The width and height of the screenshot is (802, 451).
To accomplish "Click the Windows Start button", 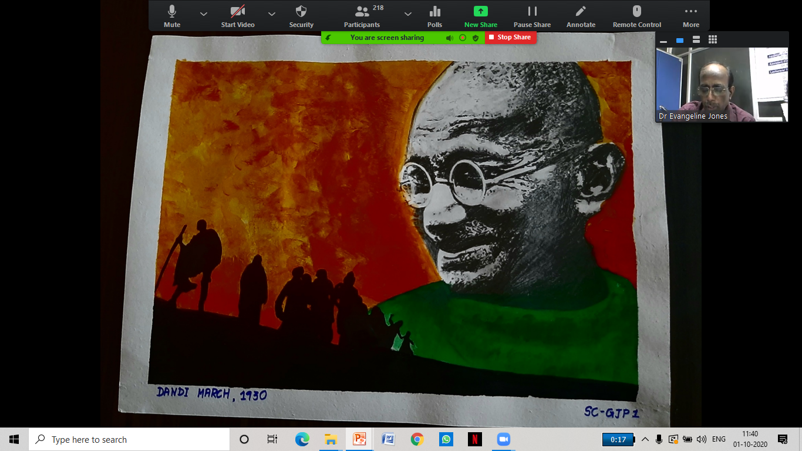I will click(14, 439).
